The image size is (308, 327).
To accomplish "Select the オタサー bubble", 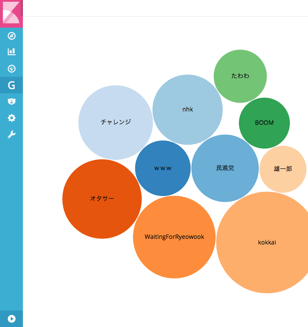I will coord(102,199).
